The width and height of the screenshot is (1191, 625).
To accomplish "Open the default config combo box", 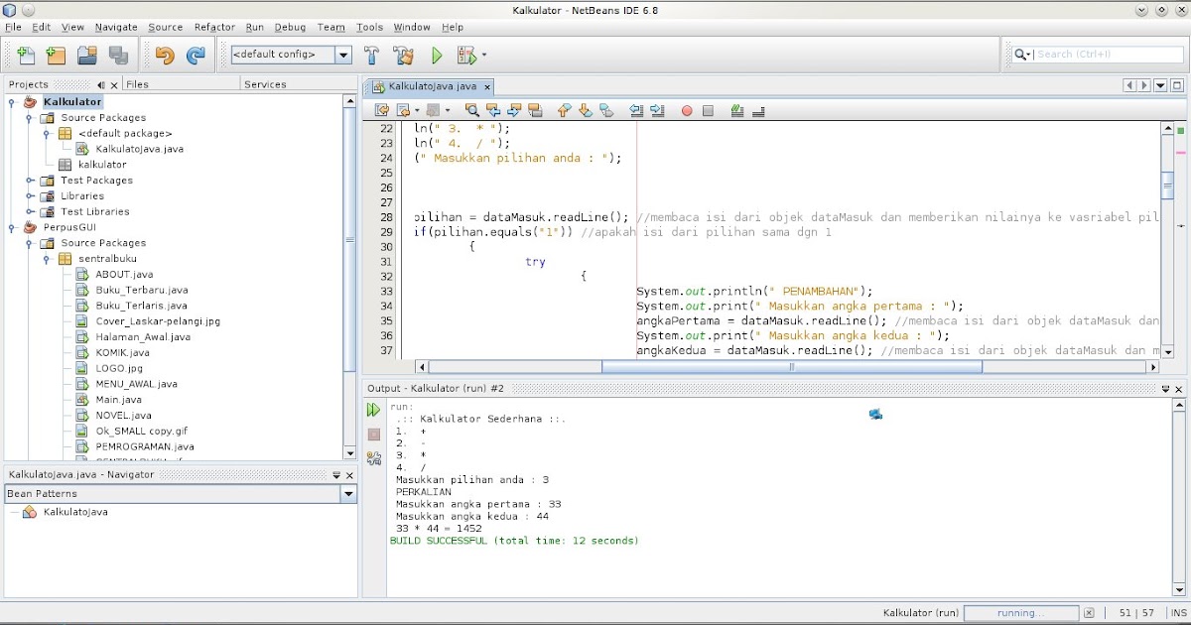I will pos(290,55).
